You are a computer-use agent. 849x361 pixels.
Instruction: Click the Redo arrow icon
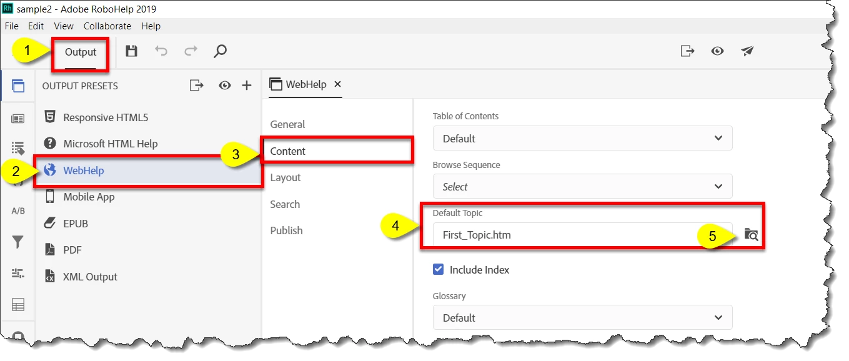click(x=191, y=51)
